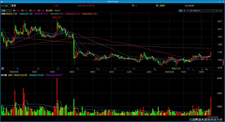
Task: Click the month marker icon above 06/03
Action: coord(38,69)
